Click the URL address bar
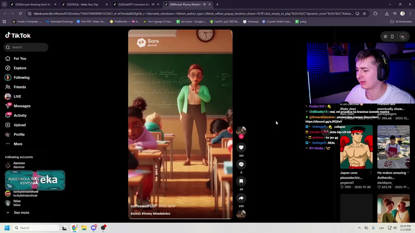 (x=193, y=14)
